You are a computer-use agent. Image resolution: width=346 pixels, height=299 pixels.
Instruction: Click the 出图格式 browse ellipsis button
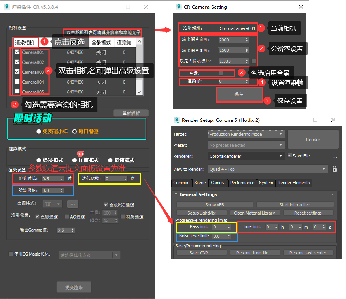(73, 204)
